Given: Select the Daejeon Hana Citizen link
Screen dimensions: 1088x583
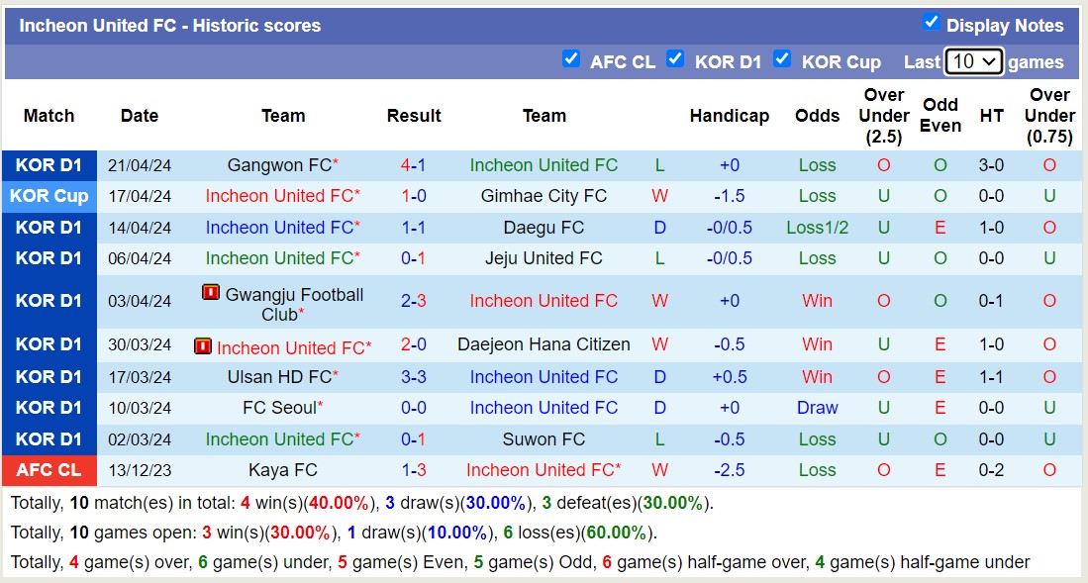Looking at the screenshot, I should pos(544,344).
